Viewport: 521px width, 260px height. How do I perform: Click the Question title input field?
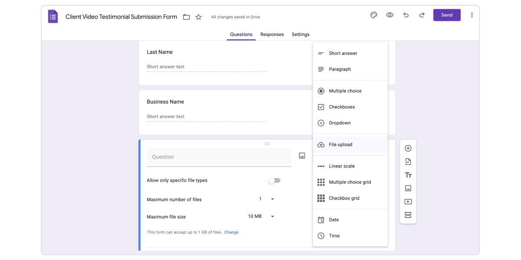219,157
